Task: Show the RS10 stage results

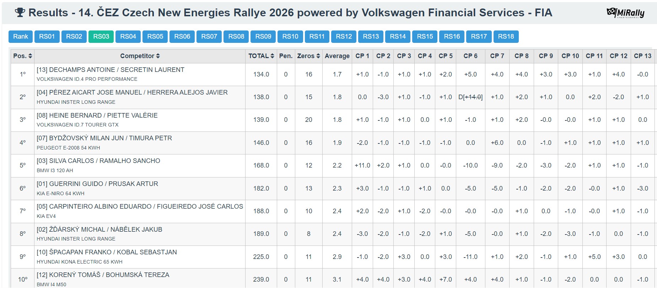Action: click(290, 36)
